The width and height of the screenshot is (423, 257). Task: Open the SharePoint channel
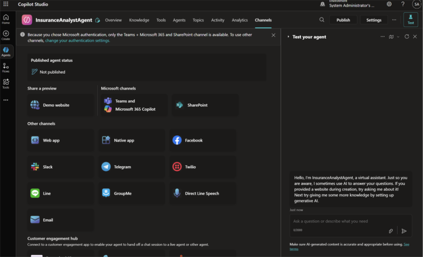click(x=205, y=105)
